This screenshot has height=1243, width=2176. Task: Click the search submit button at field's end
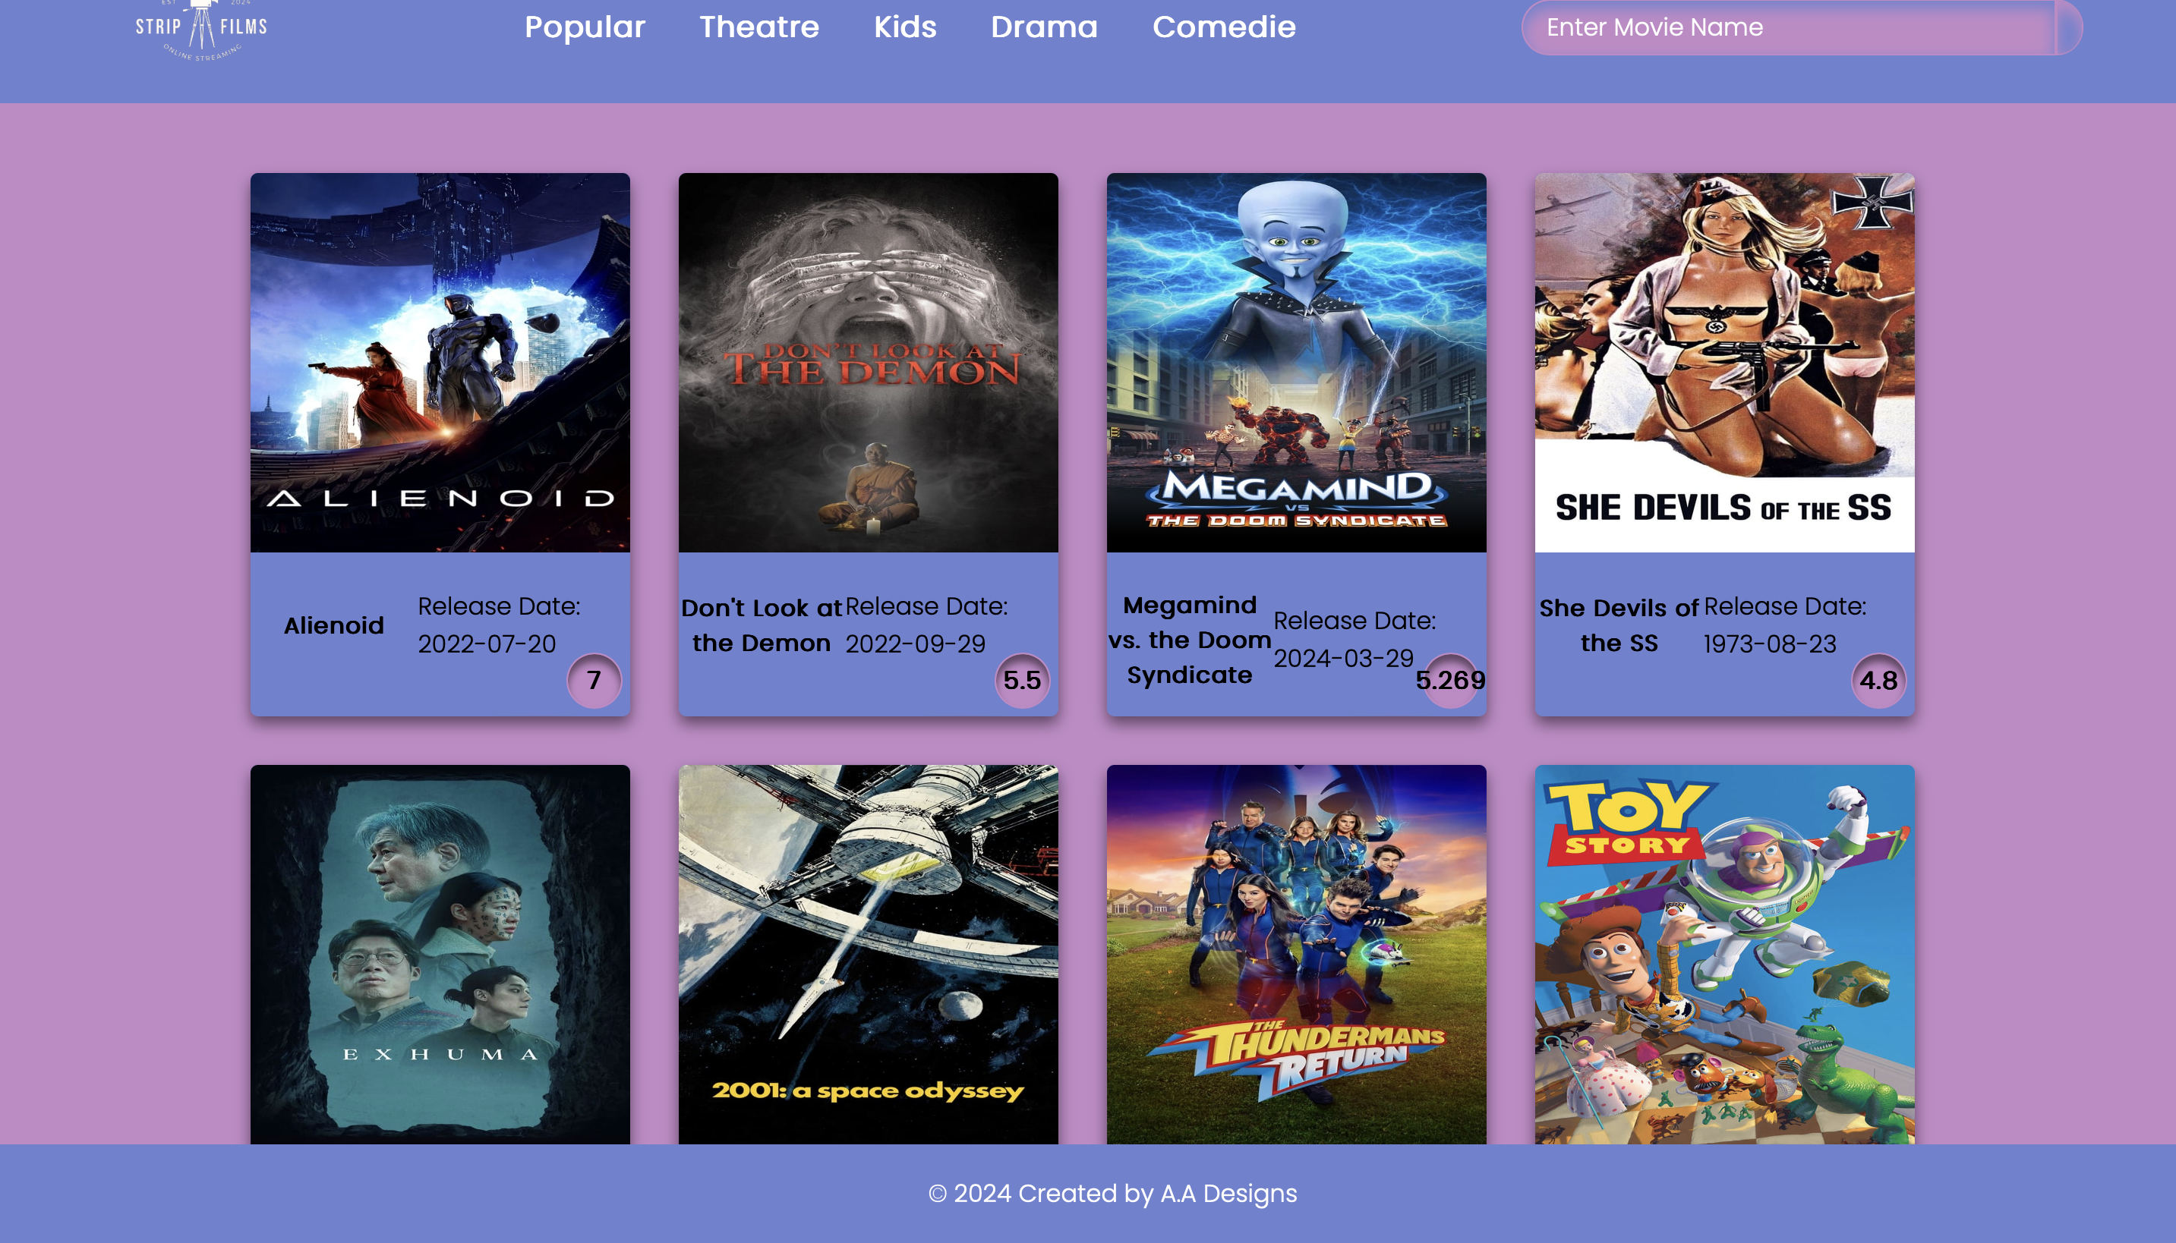pos(2067,27)
